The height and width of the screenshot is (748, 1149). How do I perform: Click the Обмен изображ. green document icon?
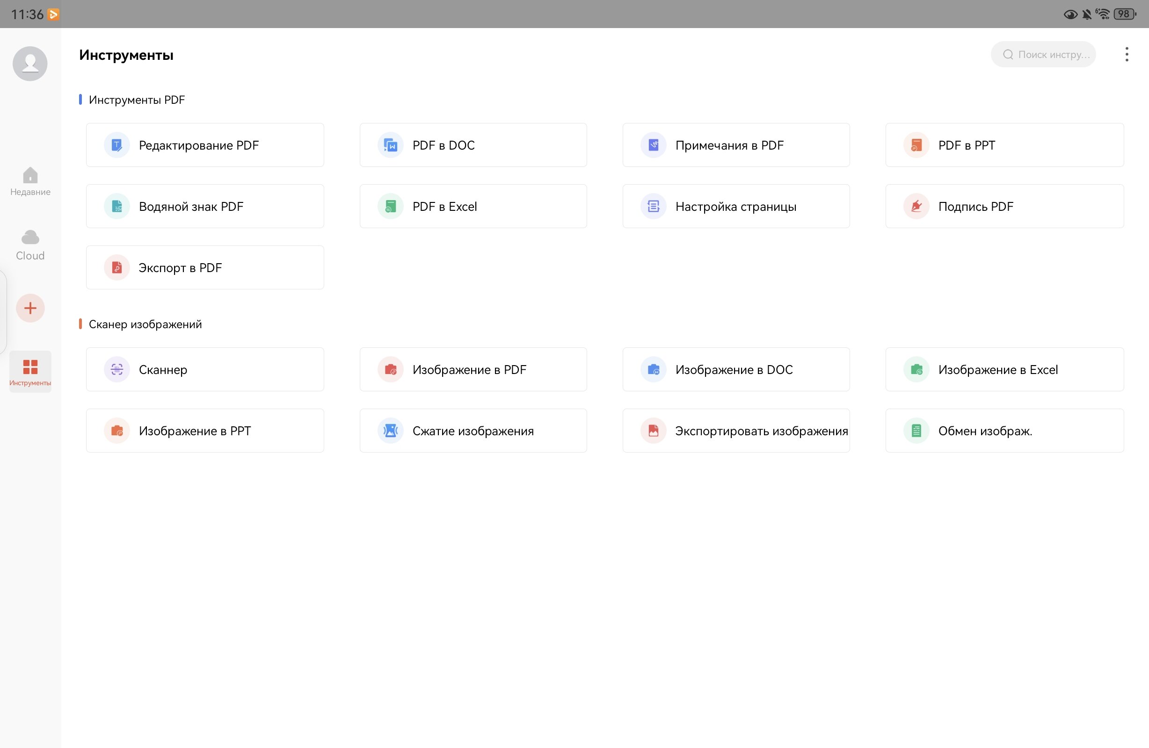916,431
